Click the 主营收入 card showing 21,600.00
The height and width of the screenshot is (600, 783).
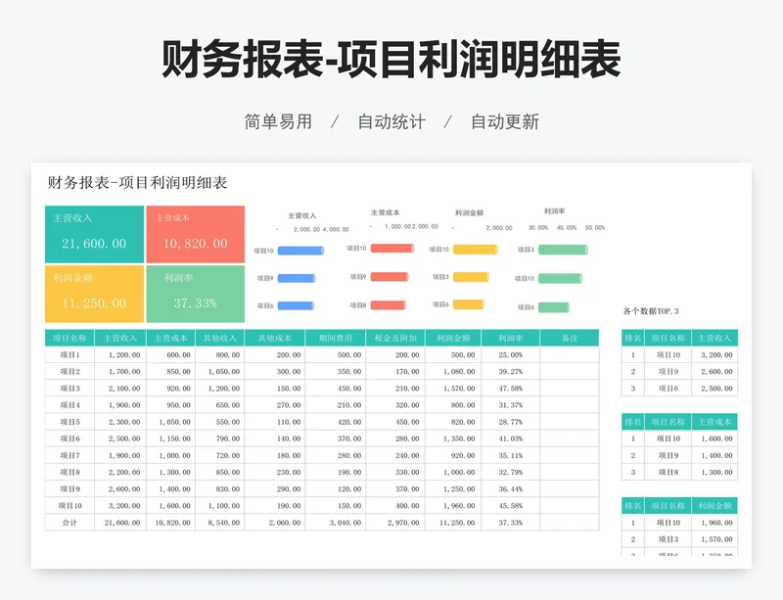(x=94, y=234)
